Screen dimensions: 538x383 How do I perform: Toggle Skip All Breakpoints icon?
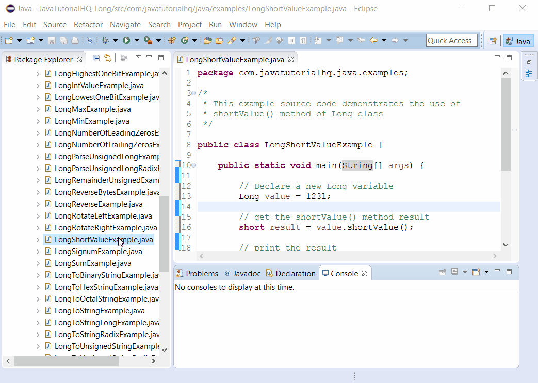(x=90, y=40)
